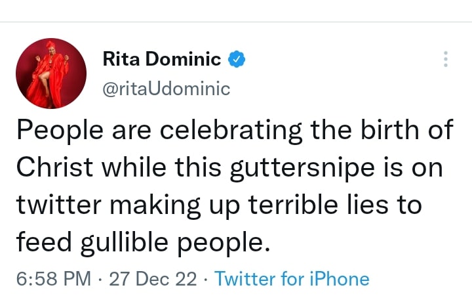Click the word feed on the last line
The width and height of the screenshot is (472, 298).
[43, 241]
